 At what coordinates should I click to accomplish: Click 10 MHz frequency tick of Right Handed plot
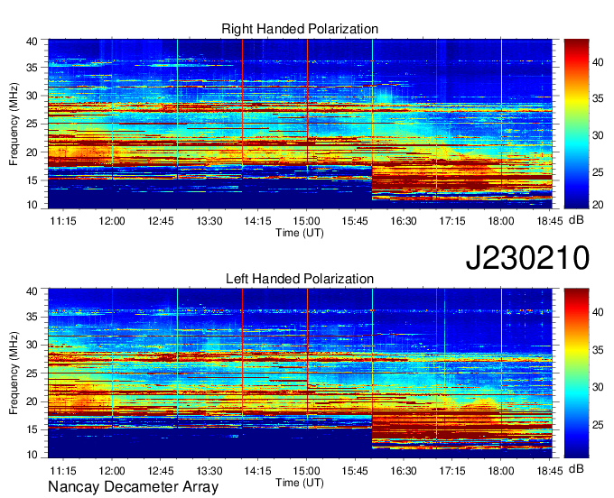coord(32,205)
